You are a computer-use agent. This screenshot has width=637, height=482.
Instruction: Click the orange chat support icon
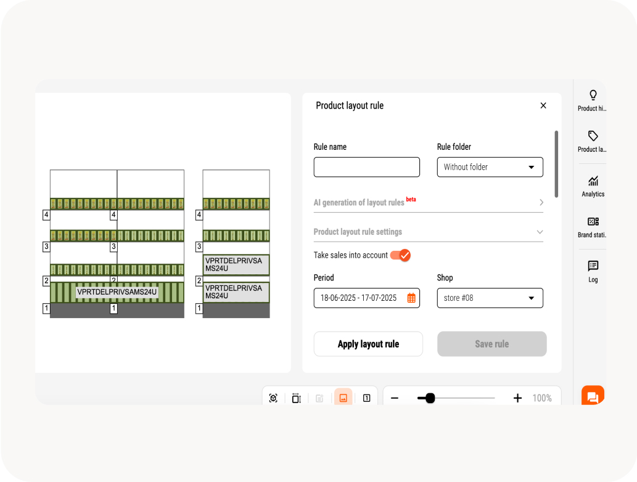593,396
